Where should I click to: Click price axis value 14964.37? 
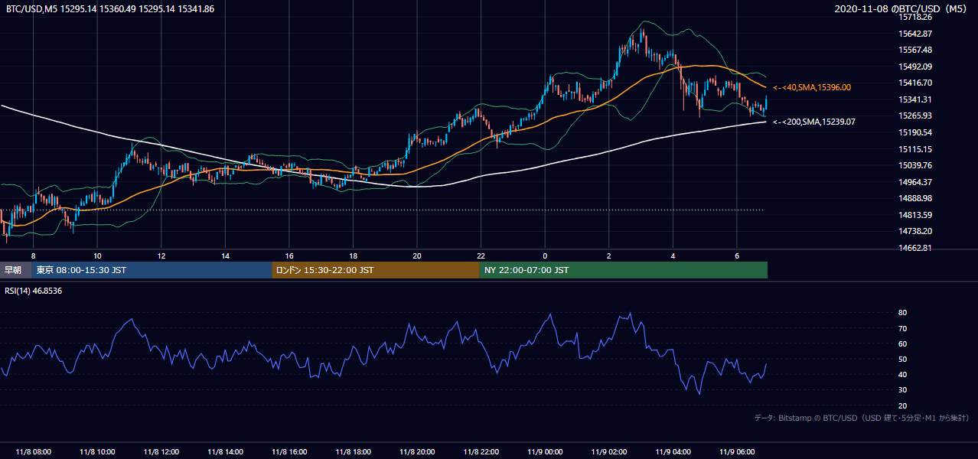(x=915, y=182)
